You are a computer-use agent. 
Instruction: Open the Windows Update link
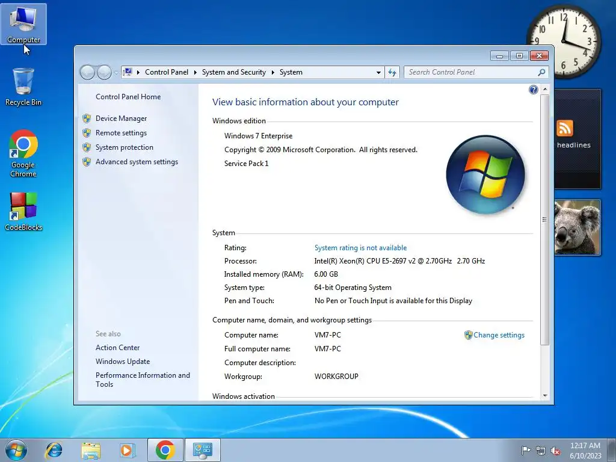[123, 362]
